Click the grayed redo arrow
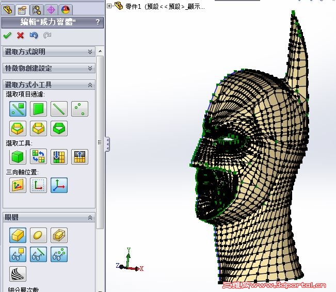Image resolution: width=336 pixels, height=292 pixels. tap(47, 36)
